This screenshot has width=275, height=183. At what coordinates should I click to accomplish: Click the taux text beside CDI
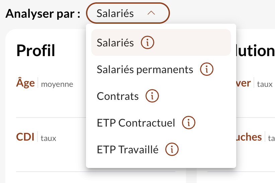point(49,138)
